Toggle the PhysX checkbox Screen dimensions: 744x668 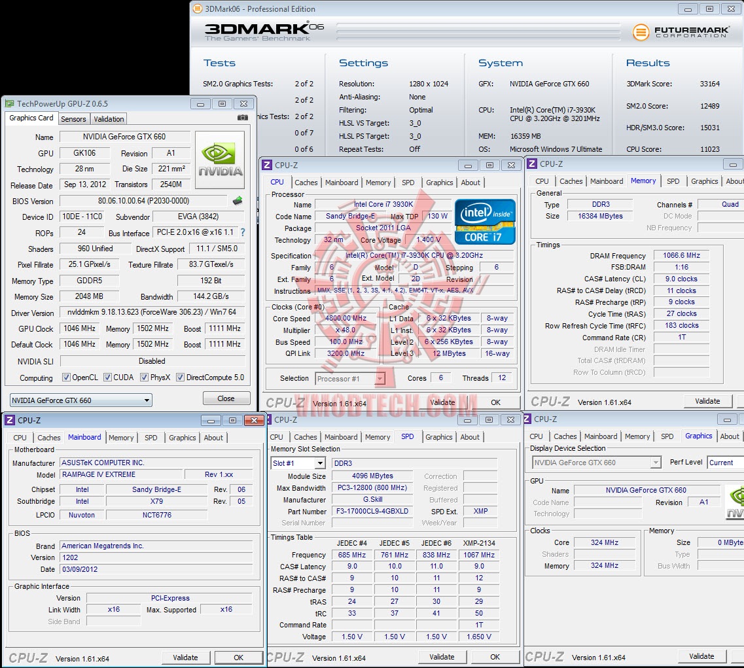click(x=144, y=378)
